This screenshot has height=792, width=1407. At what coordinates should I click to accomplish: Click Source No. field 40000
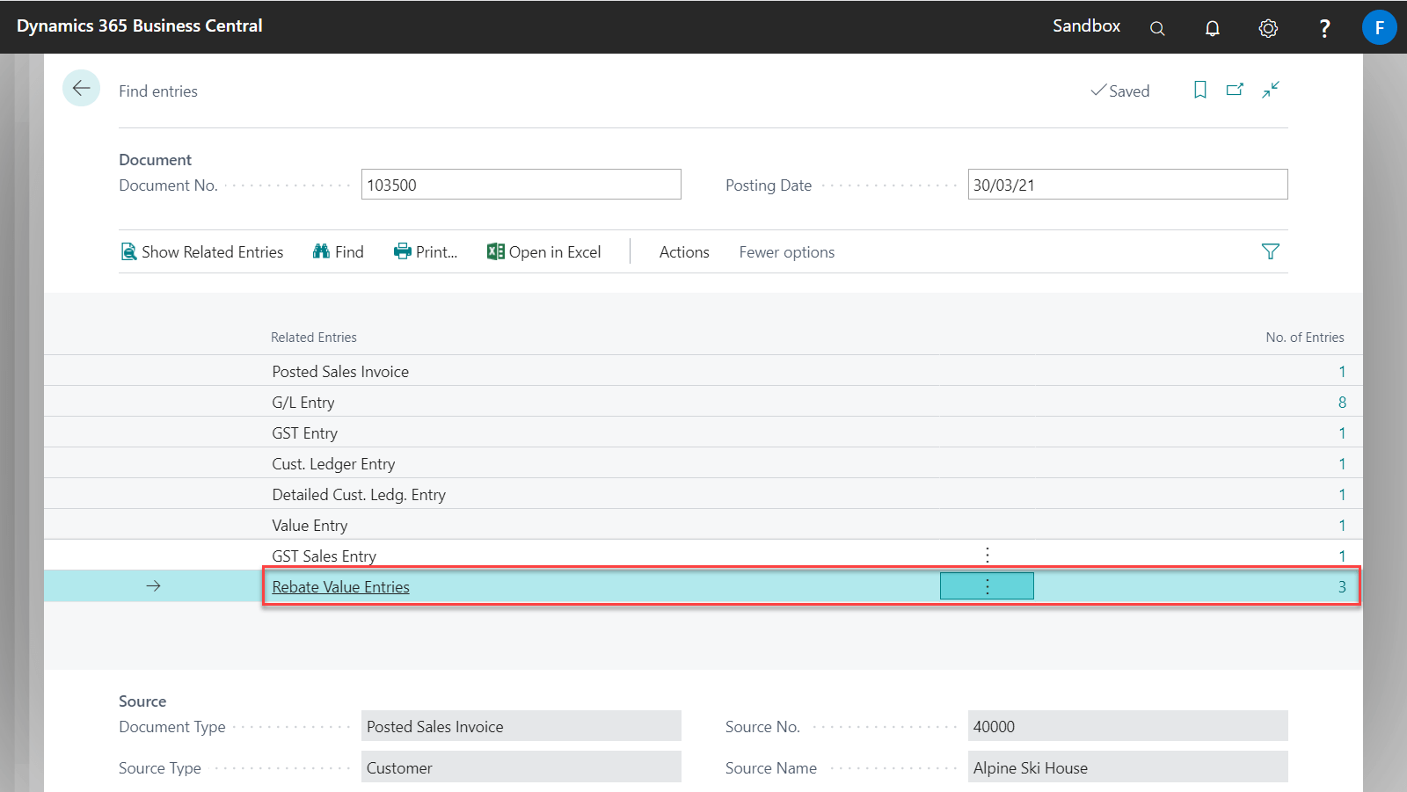coord(1128,726)
